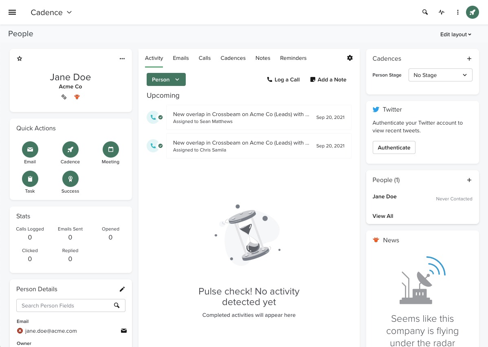Mark Sean Matthews call task complete
The image size is (488, 347).
coord(160,117)
